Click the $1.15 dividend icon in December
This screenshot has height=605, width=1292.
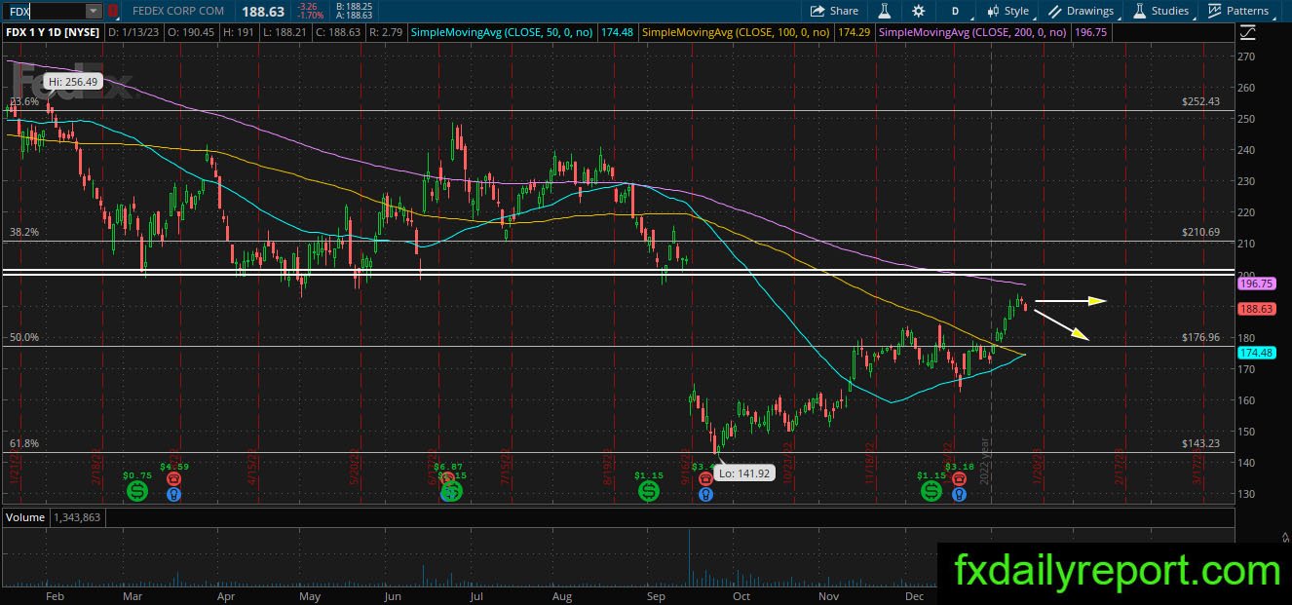(x=931, y=491)
